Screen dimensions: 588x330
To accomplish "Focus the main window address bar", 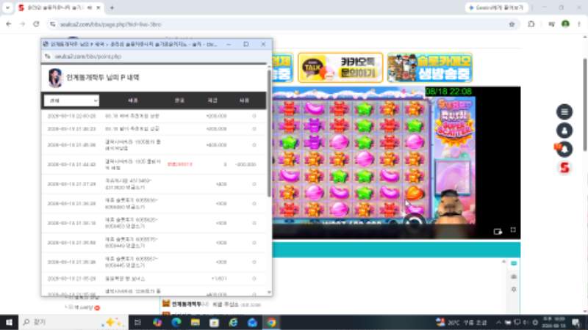I will [x=282, y=24].
